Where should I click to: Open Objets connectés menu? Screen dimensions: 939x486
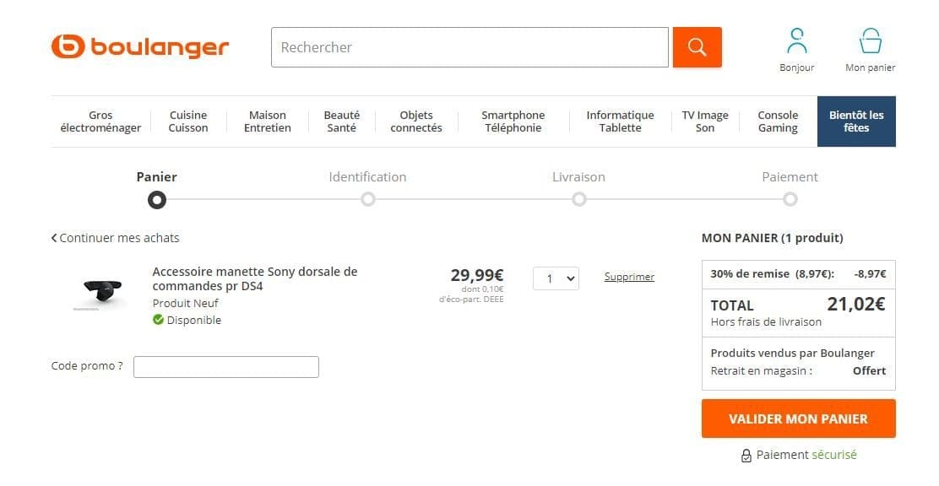(x=416, y=121)
